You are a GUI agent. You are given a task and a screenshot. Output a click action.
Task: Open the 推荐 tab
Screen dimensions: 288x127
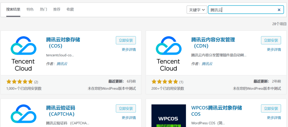coord(57,9)
